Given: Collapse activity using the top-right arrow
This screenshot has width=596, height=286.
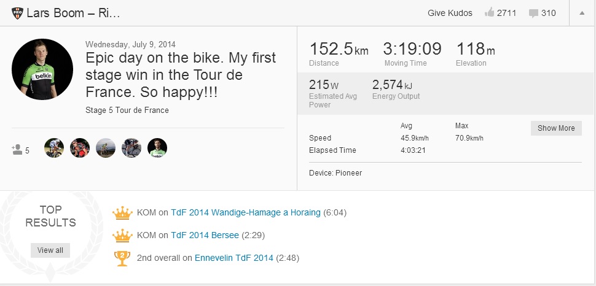Looking at the screenshot, I should pyautogui.click(x=581, y=13).
